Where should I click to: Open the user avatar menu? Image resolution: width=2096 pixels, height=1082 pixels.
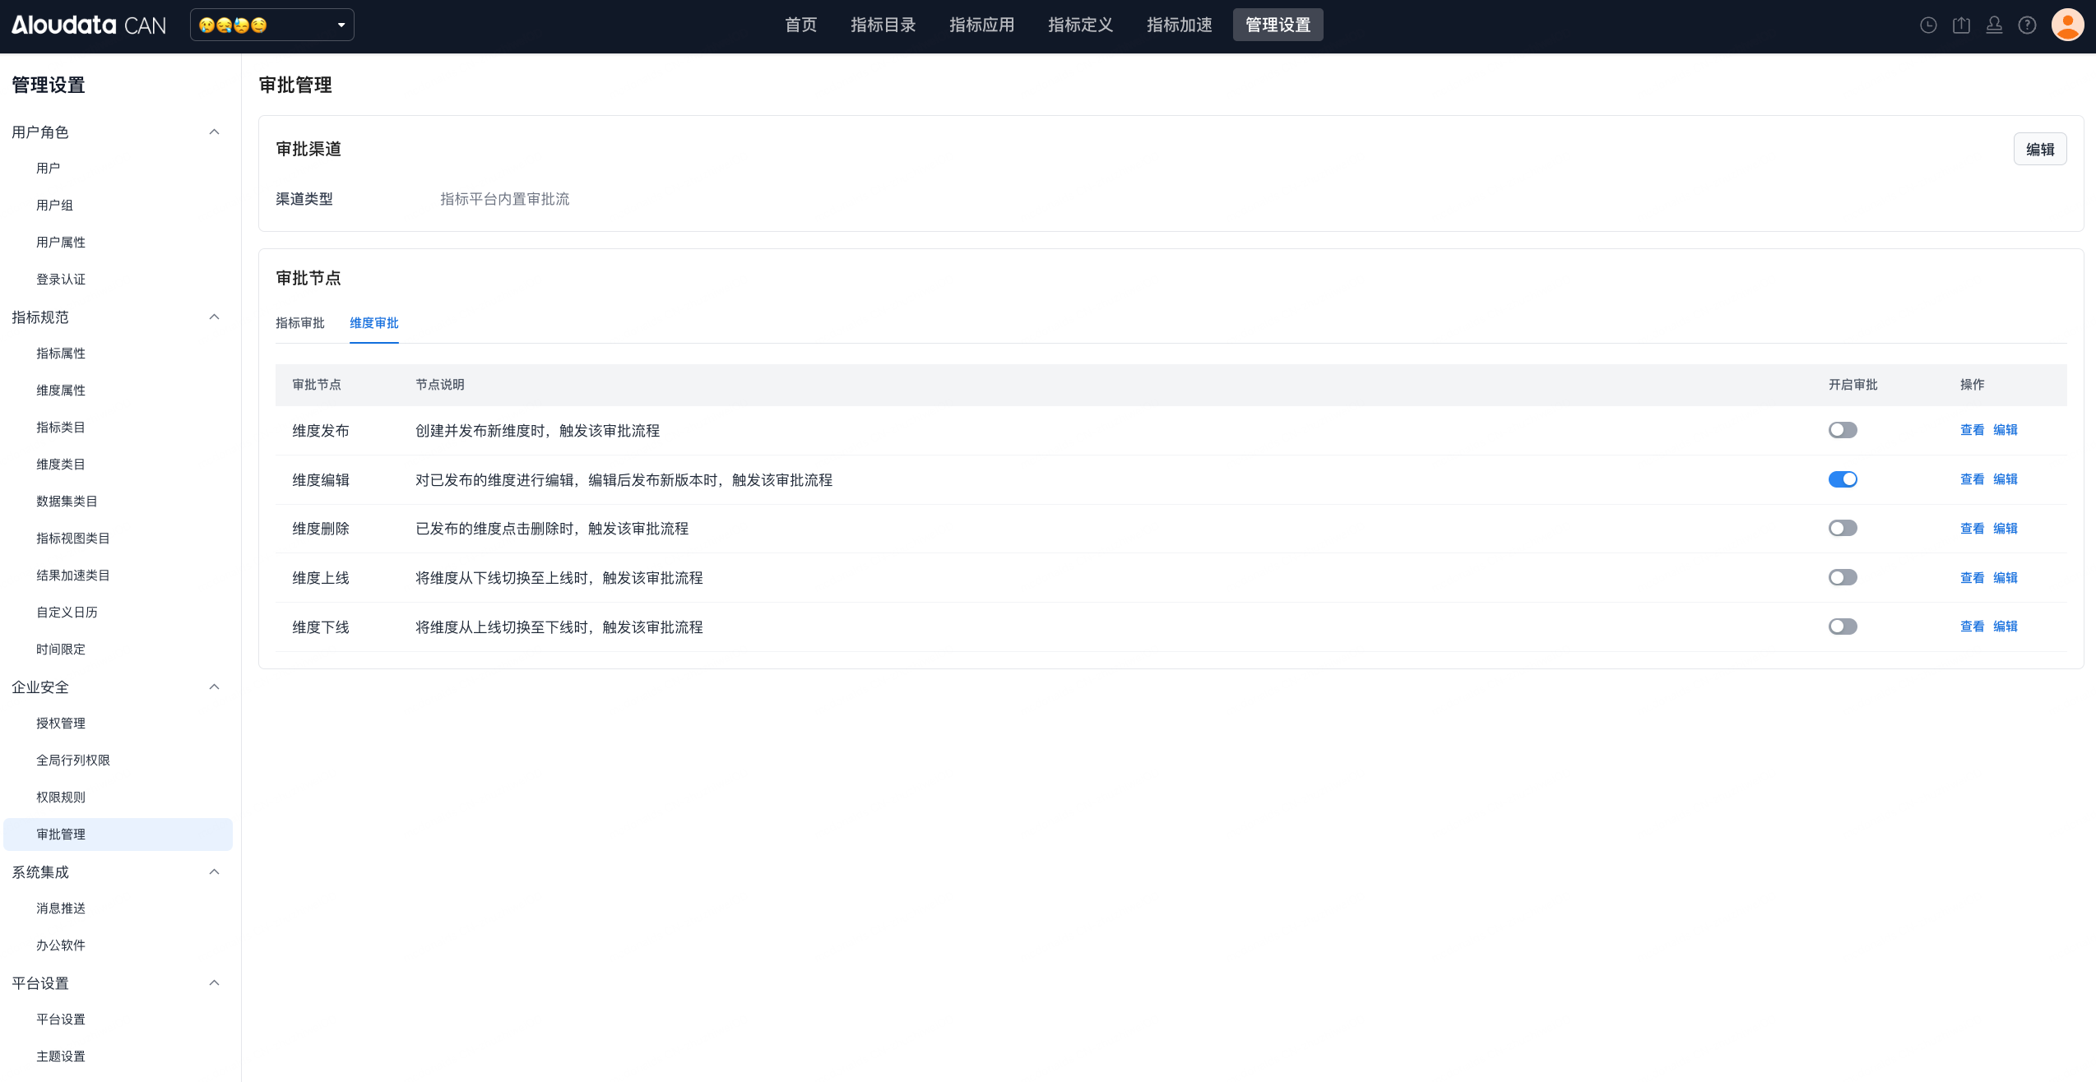2067,25
